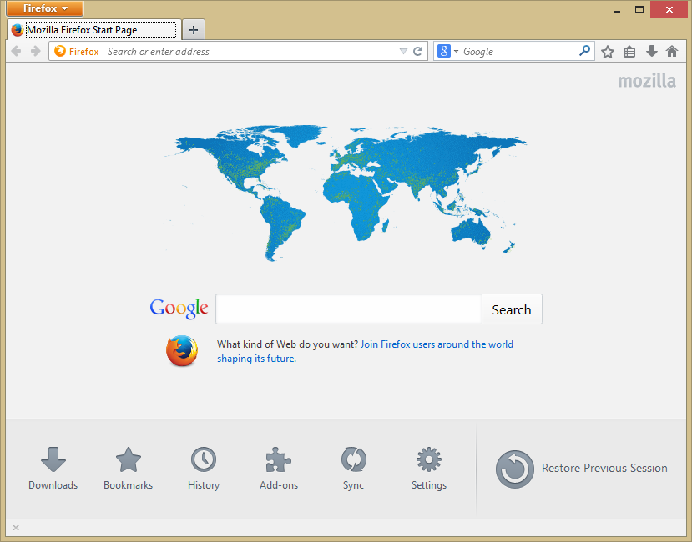Open Downloads from the start page launcher
Screen dimensions: 692x542
(53, 469)
